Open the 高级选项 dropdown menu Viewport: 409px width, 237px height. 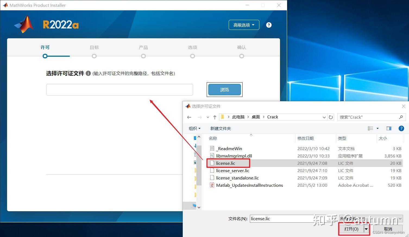pos(243,25)
